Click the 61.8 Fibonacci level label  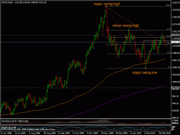[x=169, y=29]
